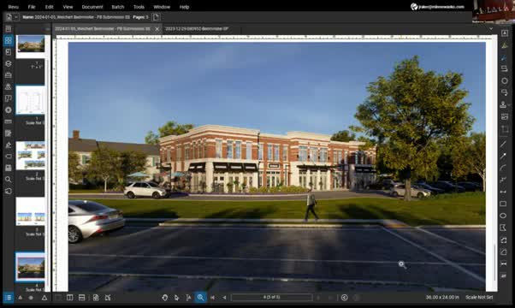Open the Forms panel

9,133
